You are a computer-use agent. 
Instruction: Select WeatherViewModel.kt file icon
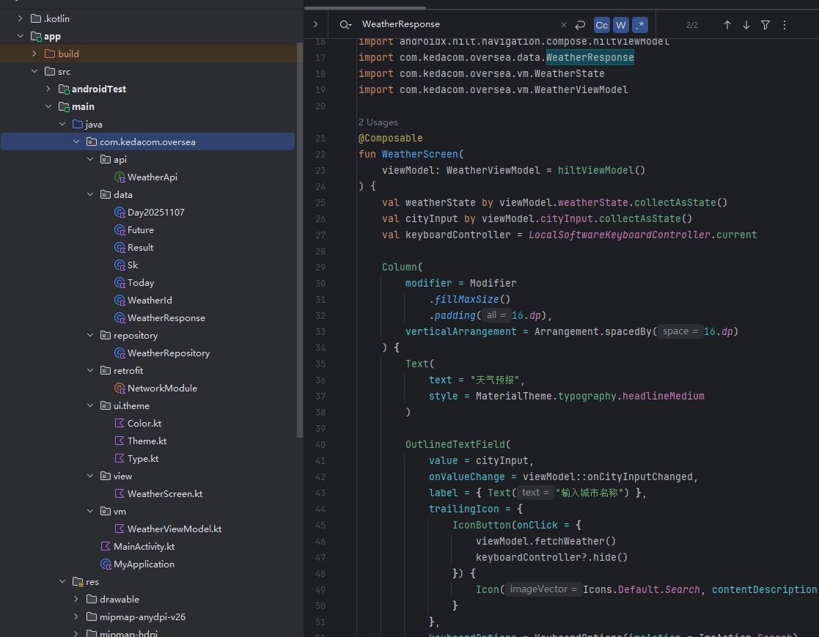pyautogui.click(x=120, y=529)
